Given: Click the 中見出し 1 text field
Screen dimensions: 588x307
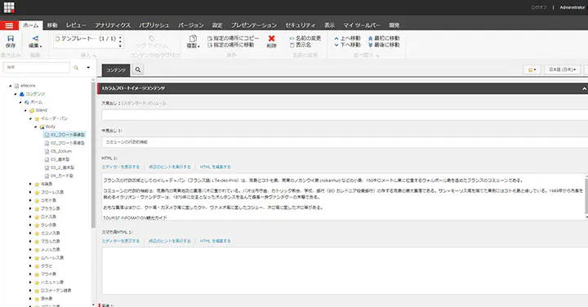Looking at the screenshot, I should (345, 142).
